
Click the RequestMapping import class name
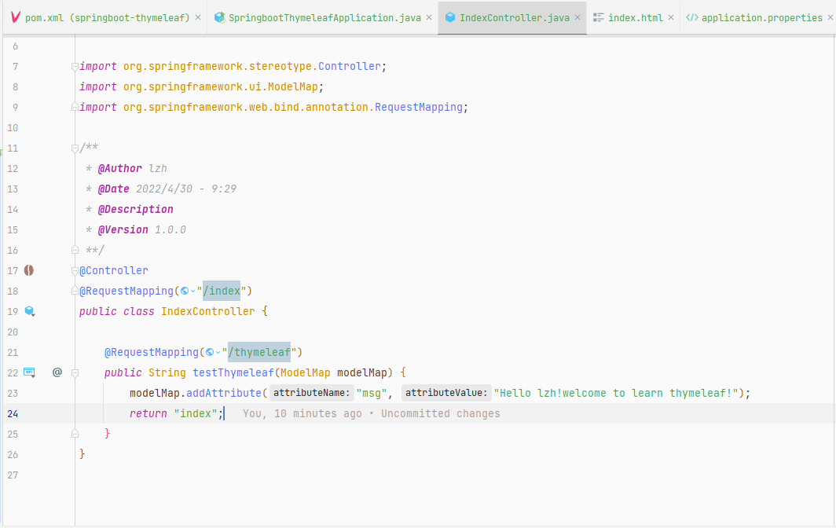tap(419, 107)
